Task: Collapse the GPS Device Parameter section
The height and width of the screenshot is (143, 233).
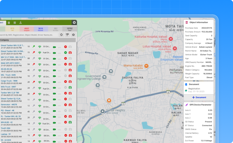Action: click(199, 104)
